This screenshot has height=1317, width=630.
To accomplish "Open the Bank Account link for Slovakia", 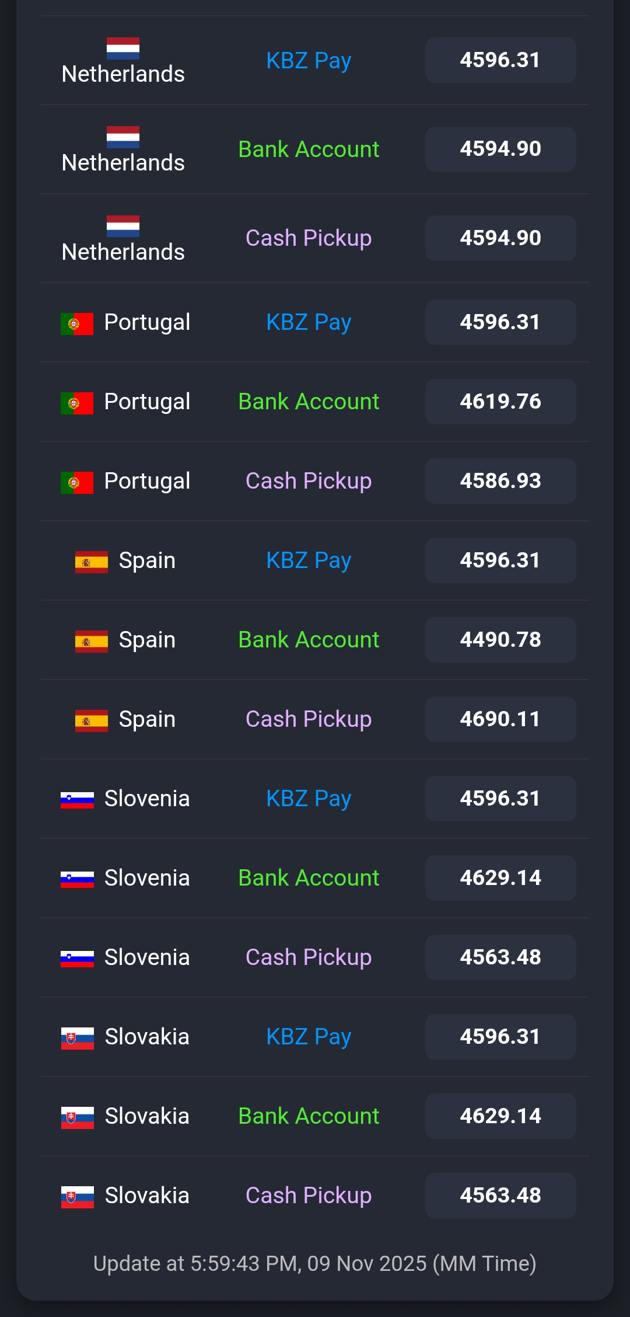I will tap(309, 1116).
